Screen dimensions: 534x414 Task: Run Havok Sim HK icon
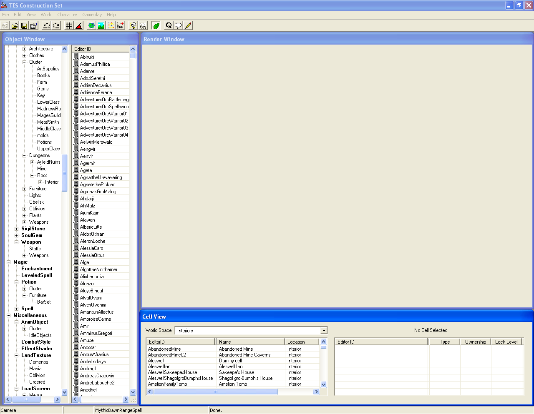[x=120, y=25]
